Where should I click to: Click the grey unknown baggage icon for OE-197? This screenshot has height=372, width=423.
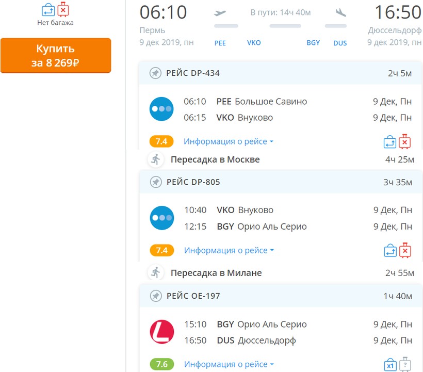click(405, 364)
